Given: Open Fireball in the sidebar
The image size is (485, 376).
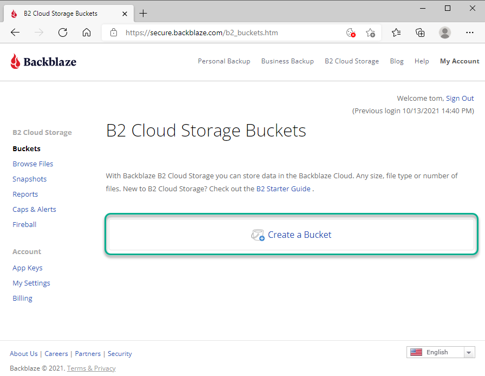Looking at the screenshot, I should pos(24,224).
